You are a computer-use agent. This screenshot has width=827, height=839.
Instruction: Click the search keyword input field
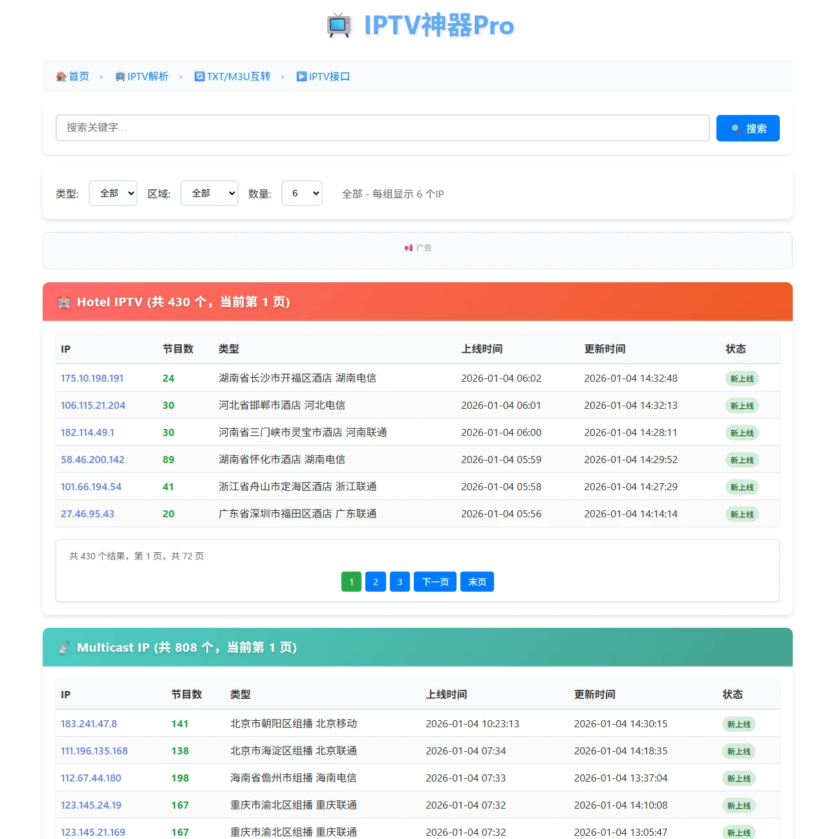point(383,128)
